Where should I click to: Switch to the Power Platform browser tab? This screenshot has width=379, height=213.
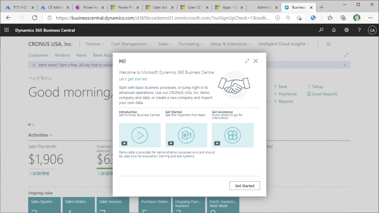125,7
